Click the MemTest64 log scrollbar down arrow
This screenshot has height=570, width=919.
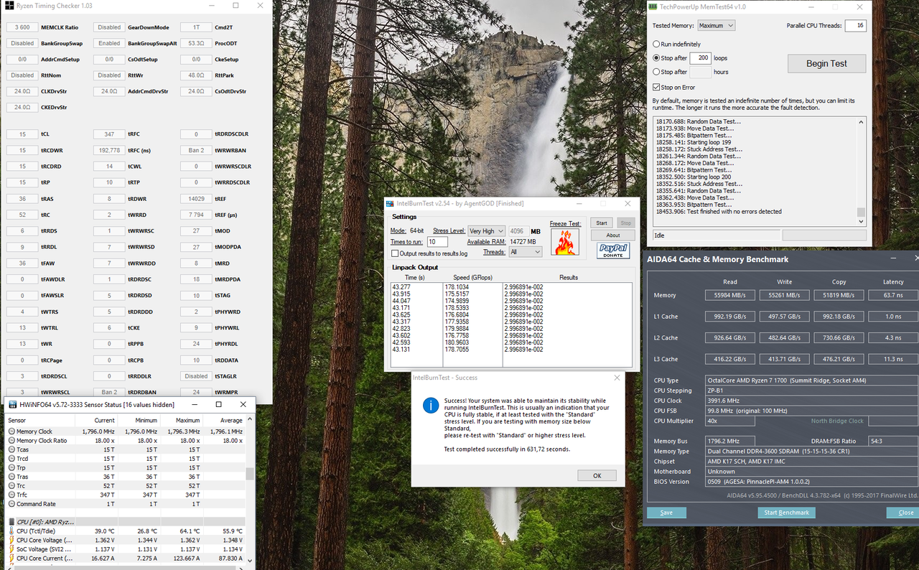click(x=862, y=221)
